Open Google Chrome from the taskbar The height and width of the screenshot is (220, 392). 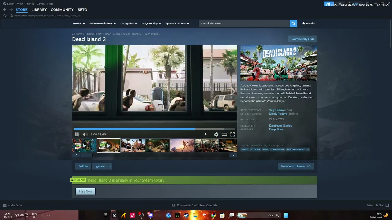(x=213, y=215)
